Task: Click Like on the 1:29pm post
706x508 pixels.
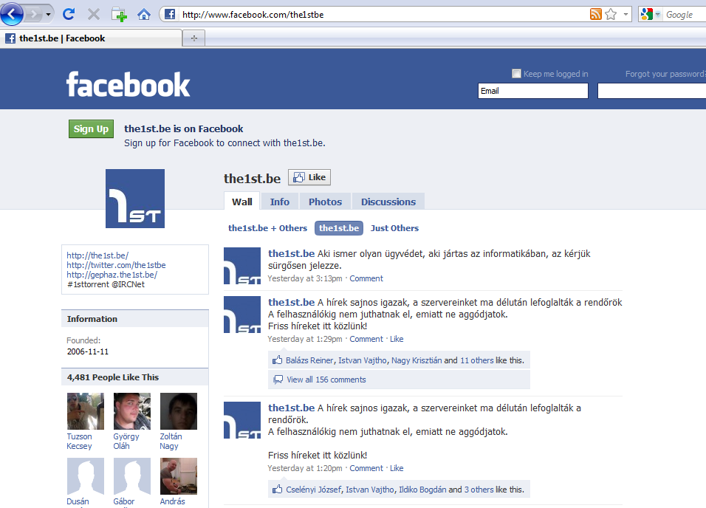Action: [x=397, y=339]
